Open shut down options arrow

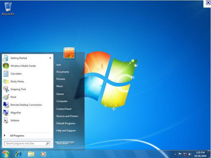tap(72, 143)
